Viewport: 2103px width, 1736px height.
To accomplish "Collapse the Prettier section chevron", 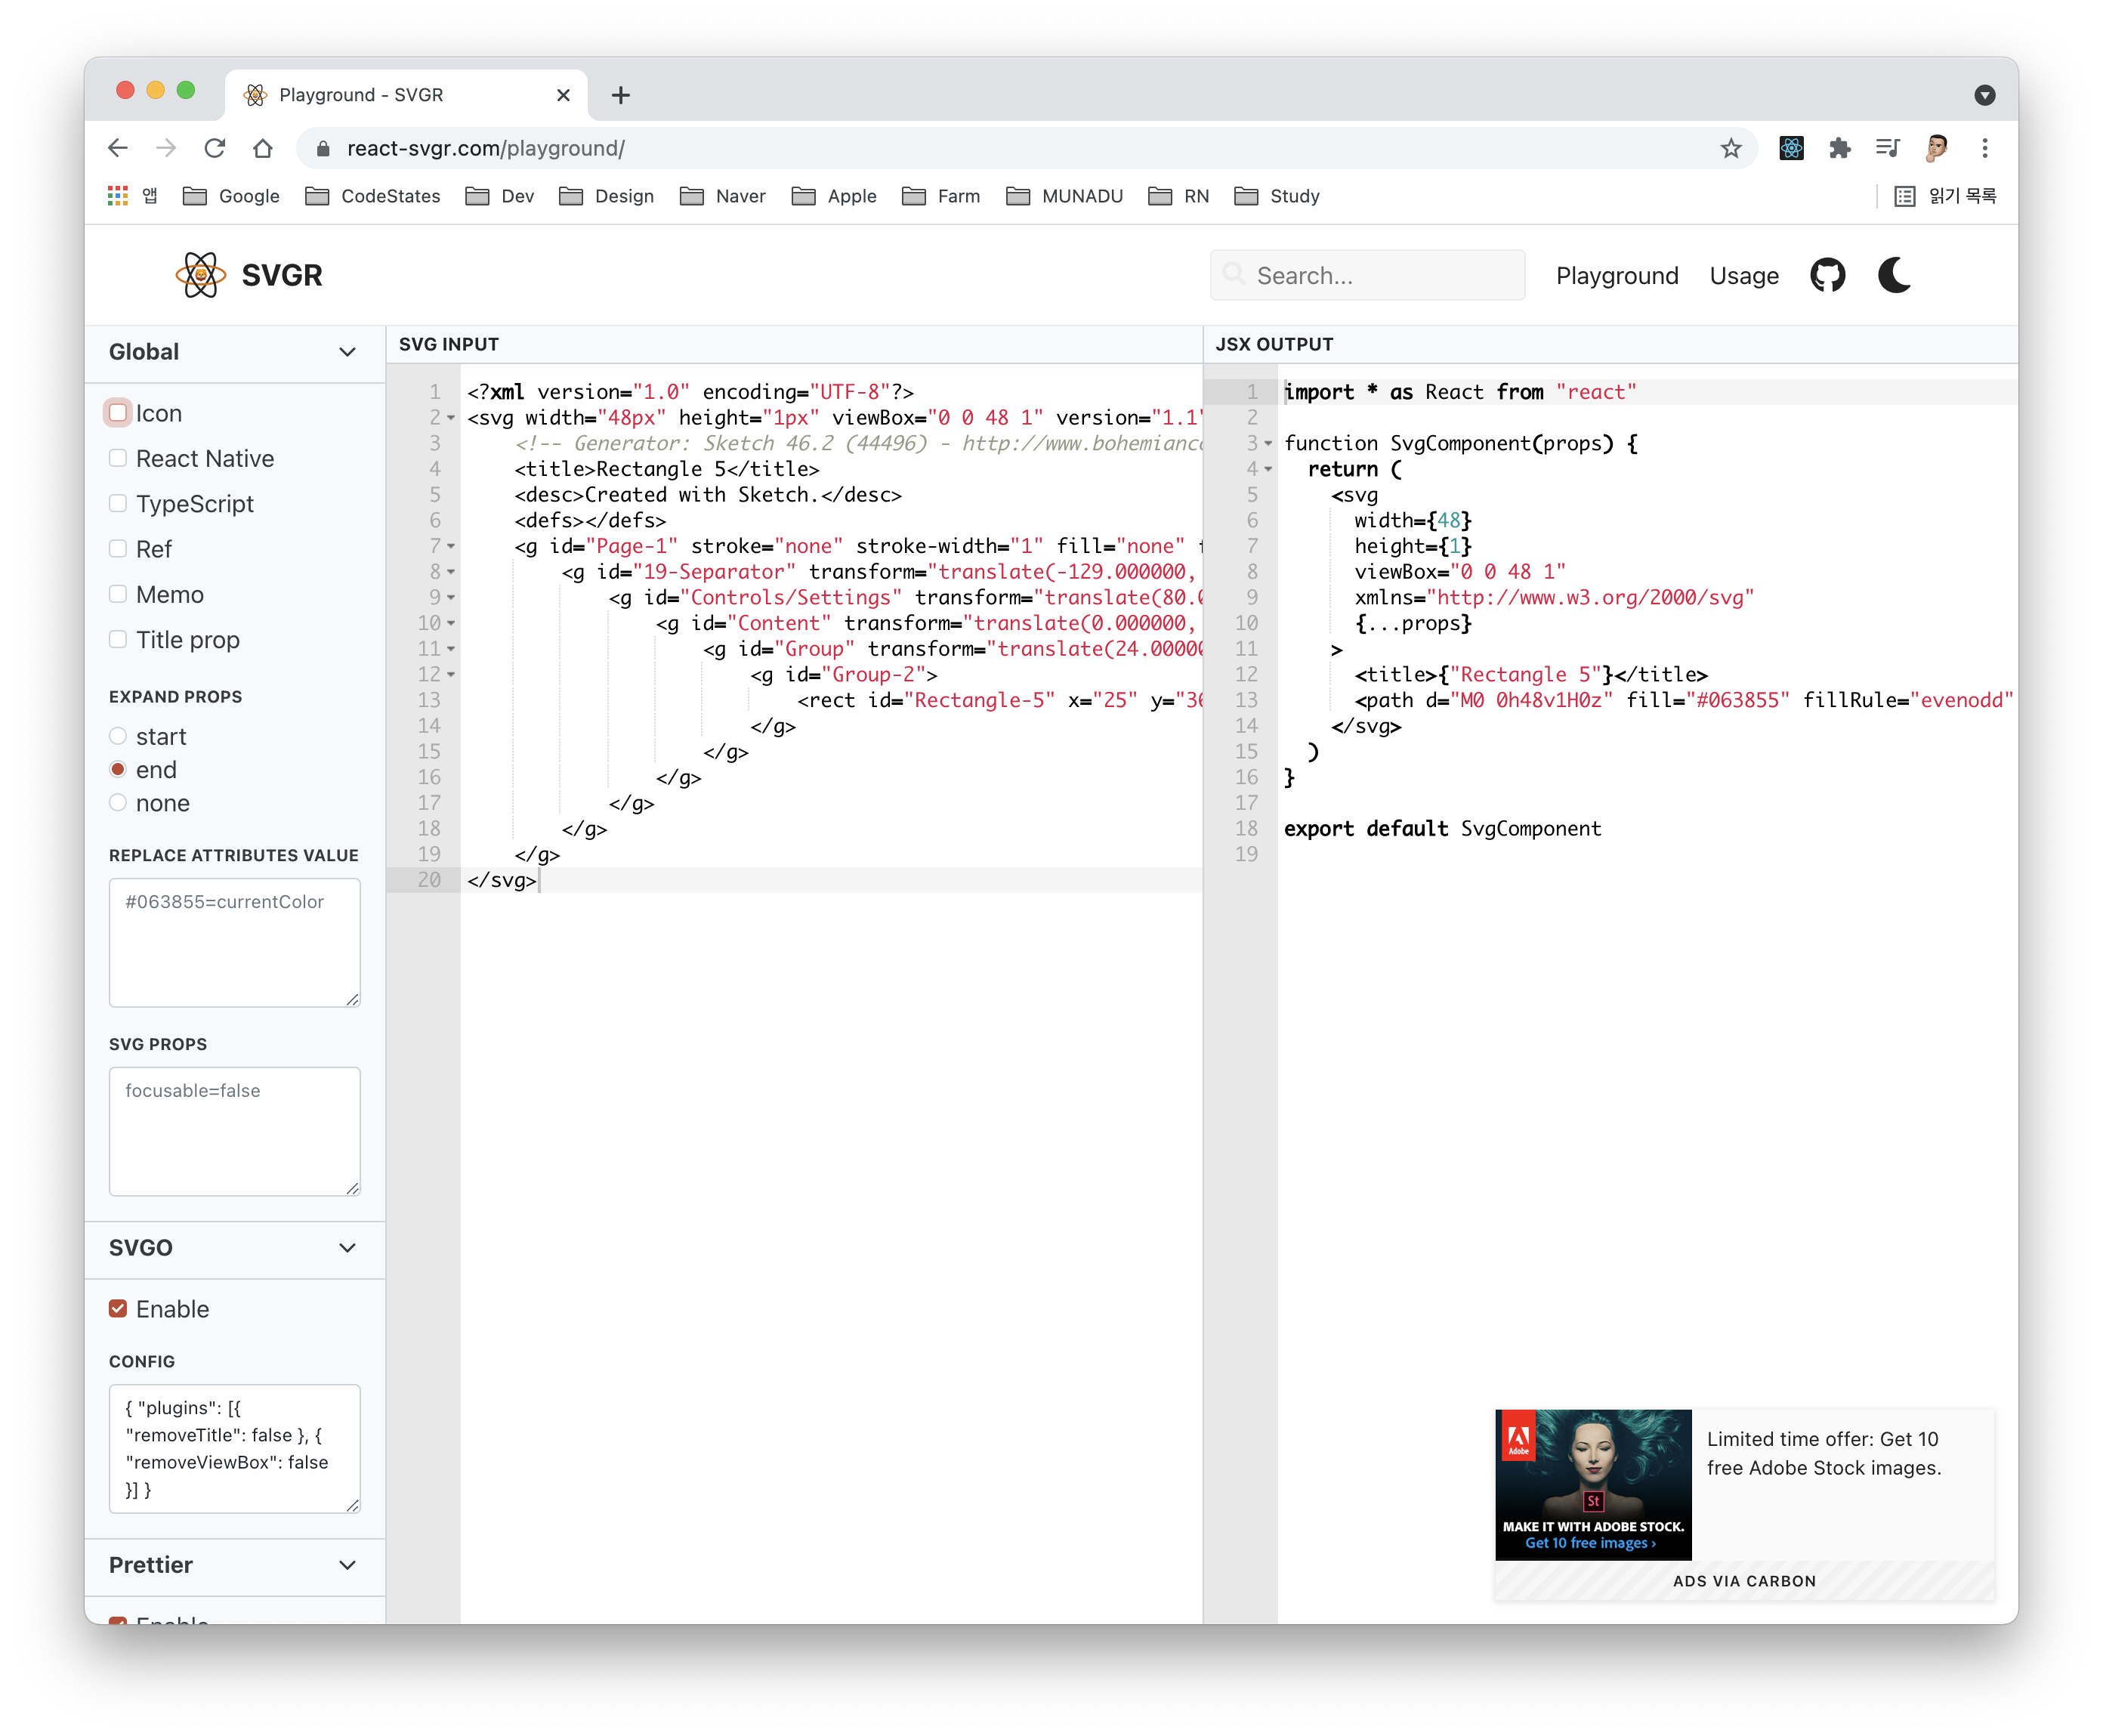I will pyautogui.click(x=347, y=1565).
